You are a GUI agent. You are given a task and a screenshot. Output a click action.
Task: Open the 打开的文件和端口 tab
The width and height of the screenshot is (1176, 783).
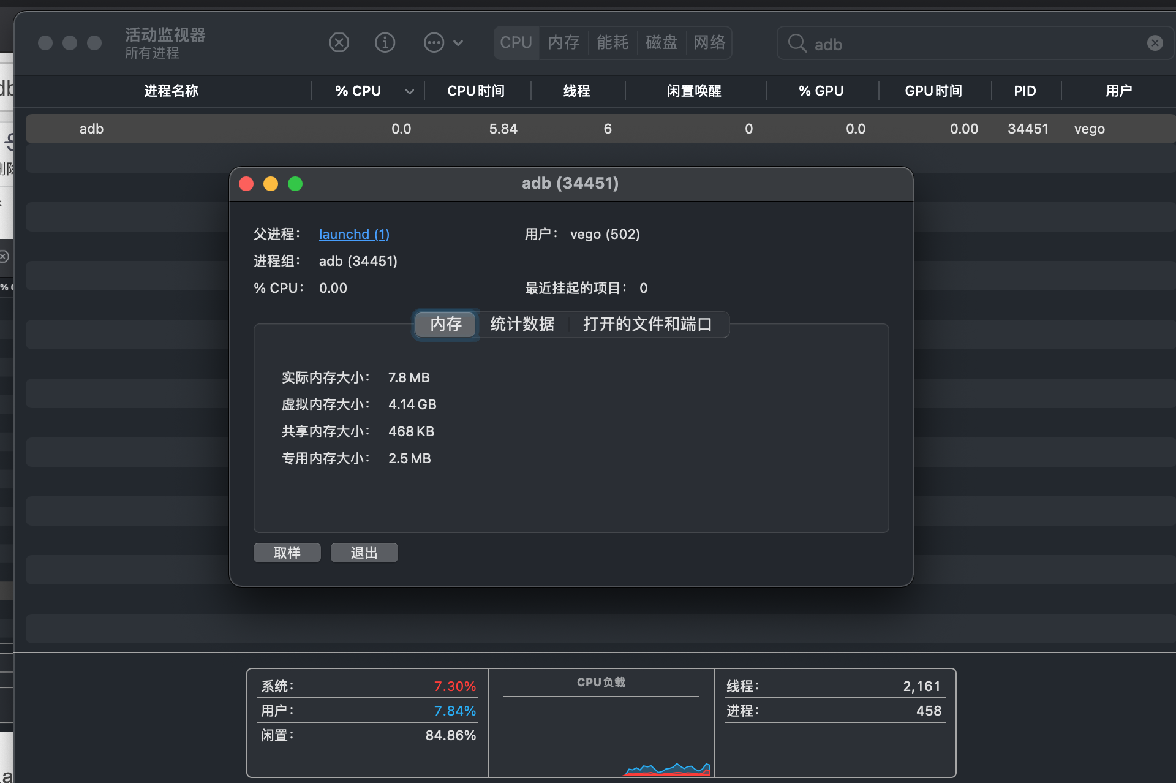point(648,325)
